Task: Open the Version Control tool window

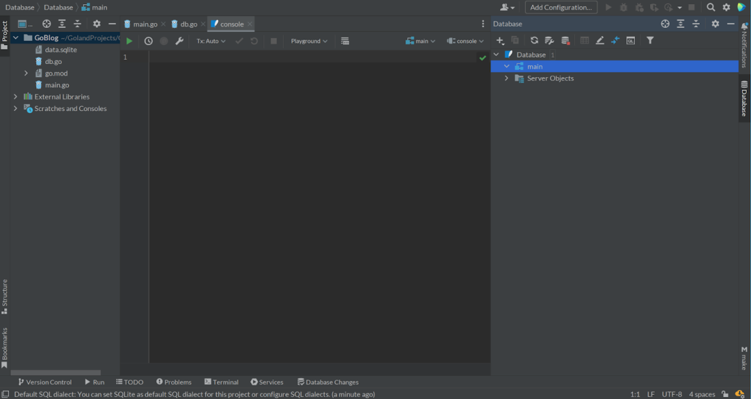Action: [45, 382]
